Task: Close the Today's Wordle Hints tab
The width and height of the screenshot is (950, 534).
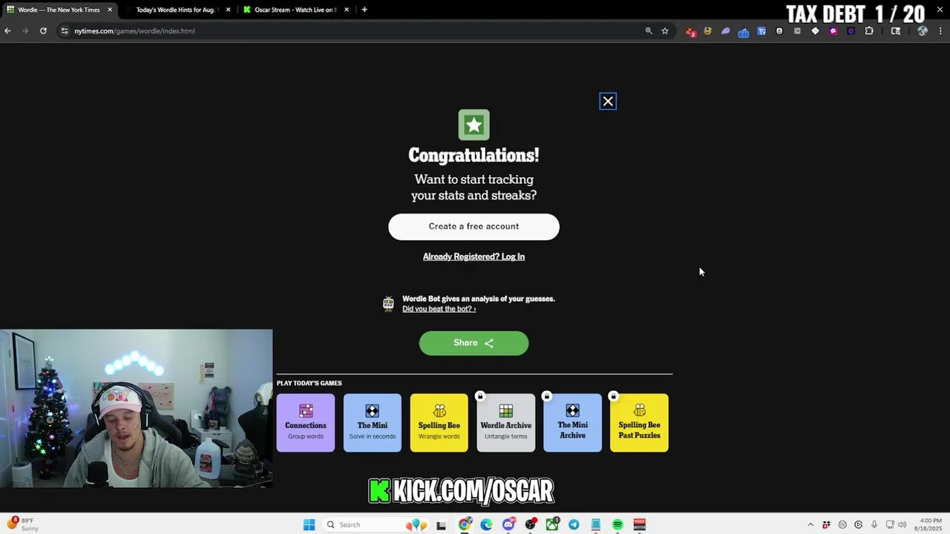Action: point(228,10)
